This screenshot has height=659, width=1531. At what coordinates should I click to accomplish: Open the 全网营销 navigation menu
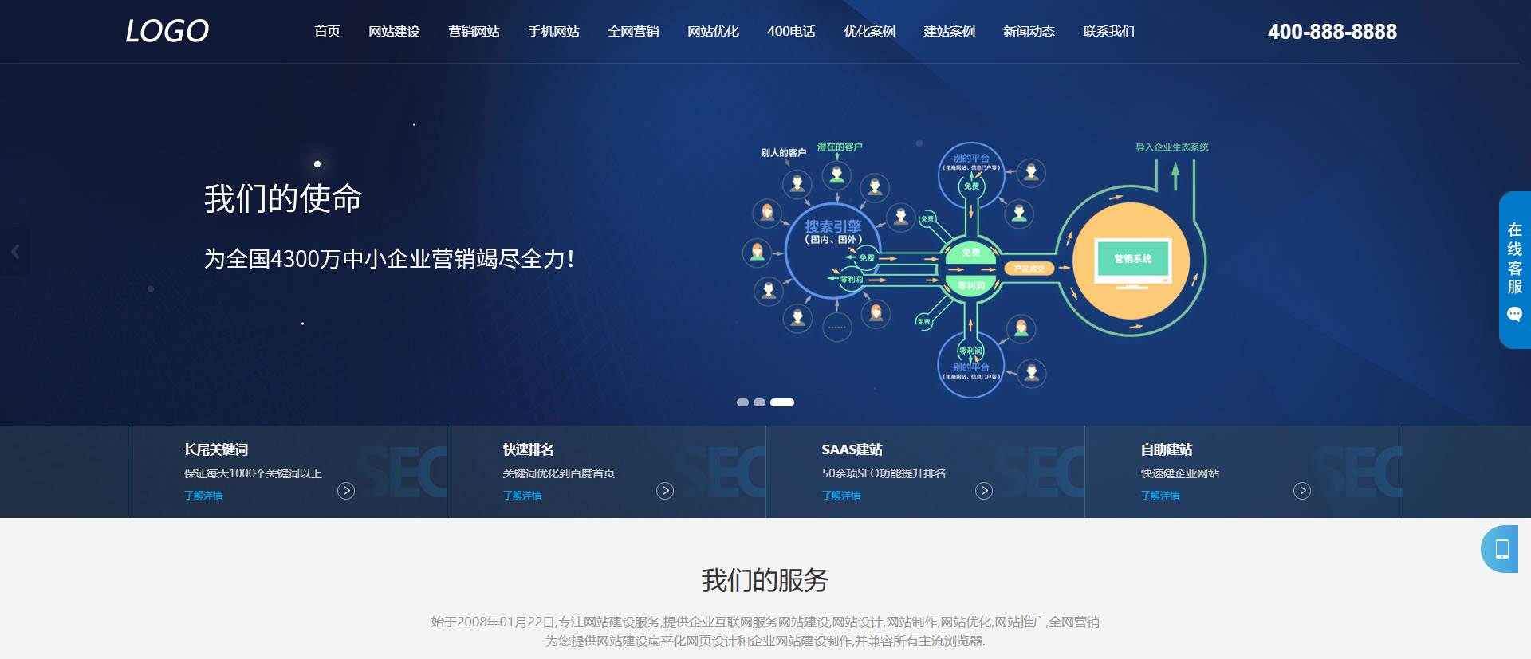(x=633, y=32)
